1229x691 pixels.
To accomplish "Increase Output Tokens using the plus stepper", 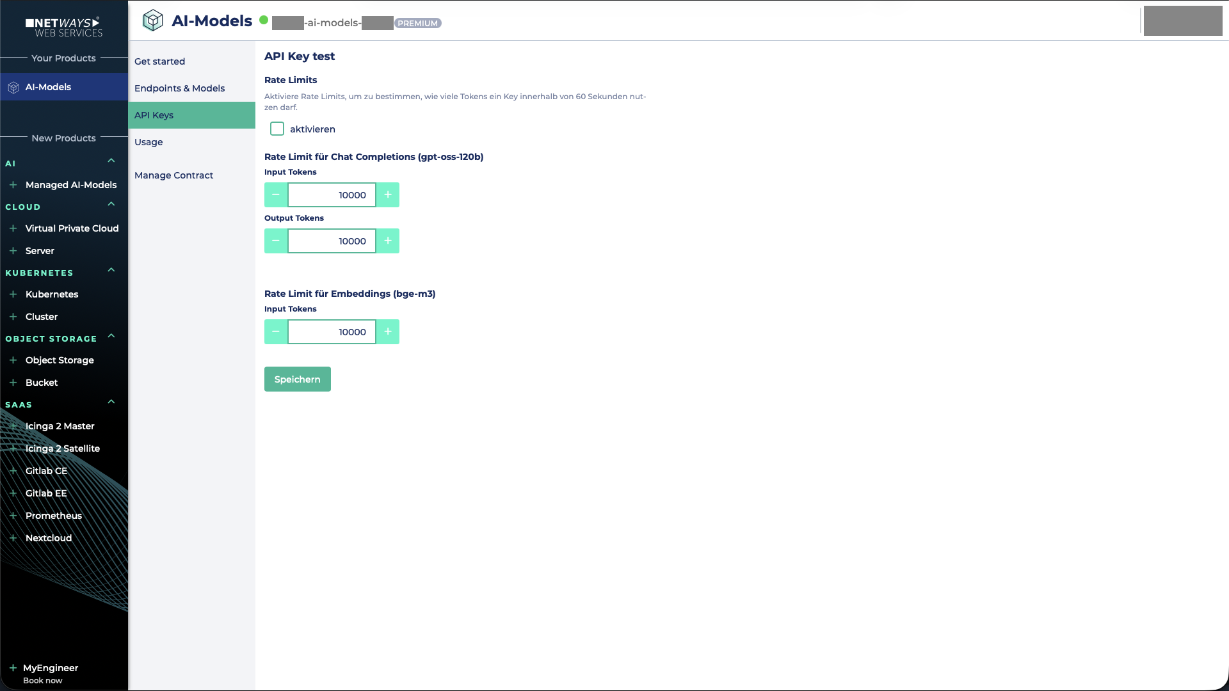I will click(x=387, y=241).
